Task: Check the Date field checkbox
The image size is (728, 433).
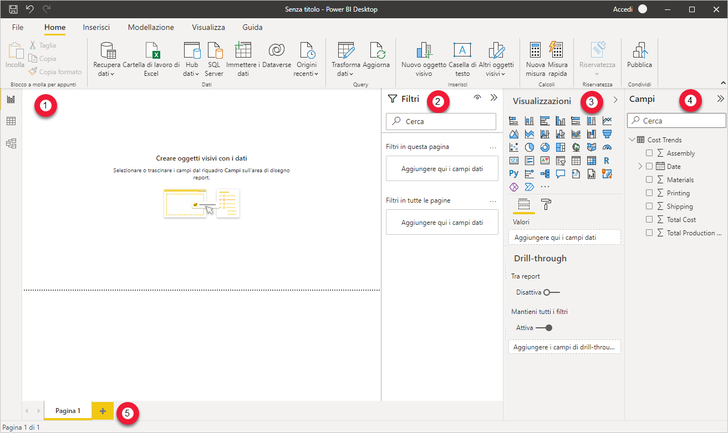Action: coord(649,167)
